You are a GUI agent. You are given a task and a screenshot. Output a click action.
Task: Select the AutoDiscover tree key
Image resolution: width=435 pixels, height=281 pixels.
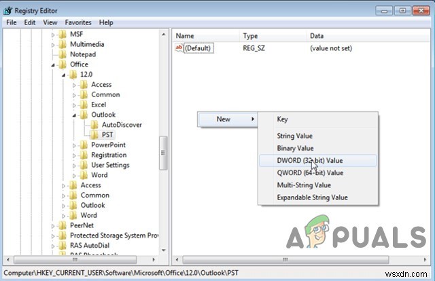(x=122, y=125)
